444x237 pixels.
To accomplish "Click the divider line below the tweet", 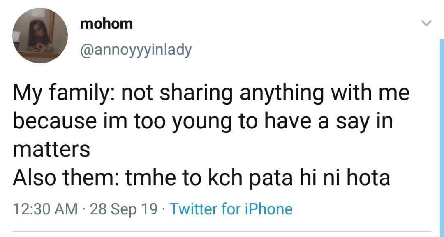I will tap(222, 231).
